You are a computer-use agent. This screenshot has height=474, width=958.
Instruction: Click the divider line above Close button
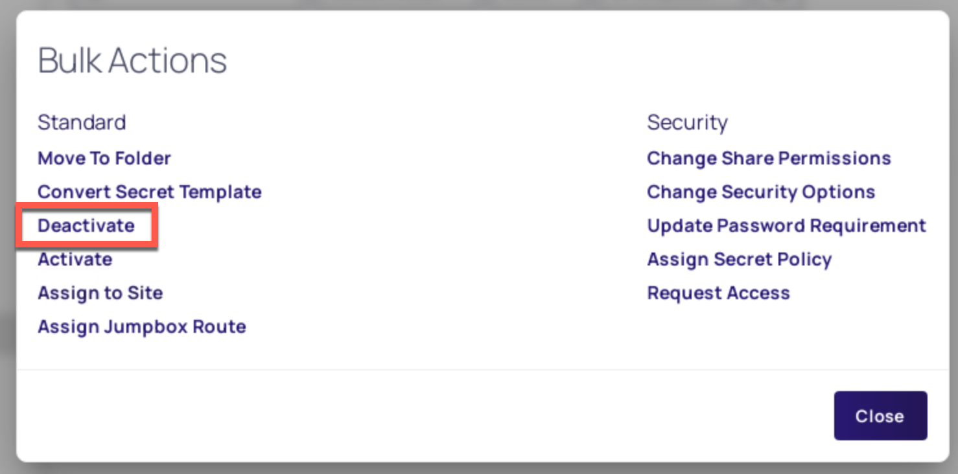[x=454, y=370]
